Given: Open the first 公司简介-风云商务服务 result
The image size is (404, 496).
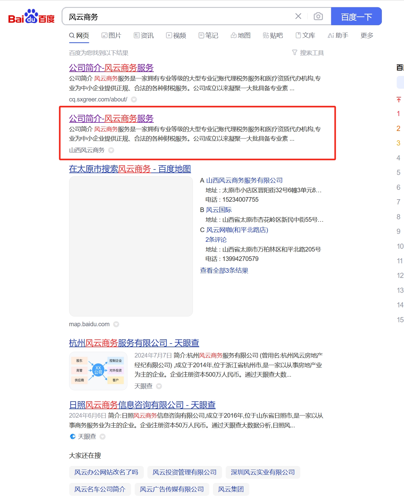Looking at the screenshot, I should point(111,68).
